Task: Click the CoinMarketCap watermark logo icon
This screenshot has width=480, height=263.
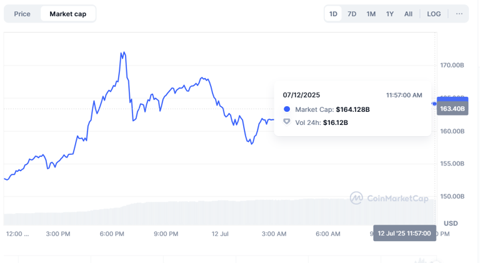Action: click(356, 198)
